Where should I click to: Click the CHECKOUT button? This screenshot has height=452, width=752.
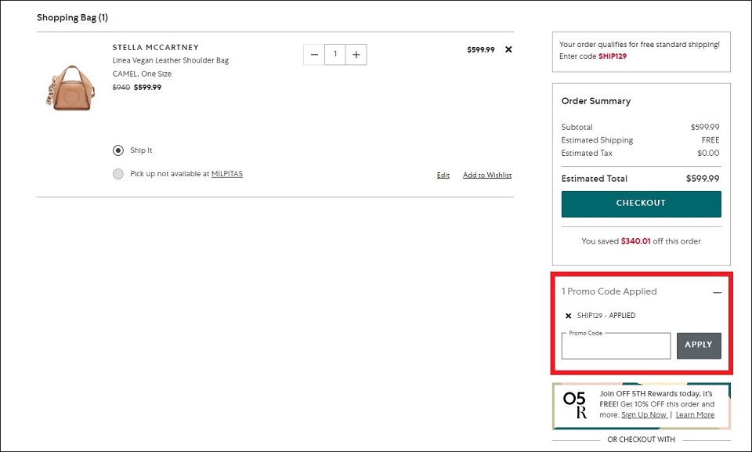[x=642, y=204]
